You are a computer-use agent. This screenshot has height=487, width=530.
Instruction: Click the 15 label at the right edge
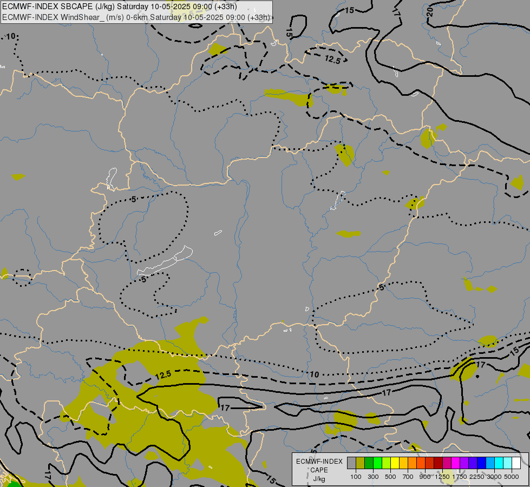pyautogui.click(x=514, y=351)
